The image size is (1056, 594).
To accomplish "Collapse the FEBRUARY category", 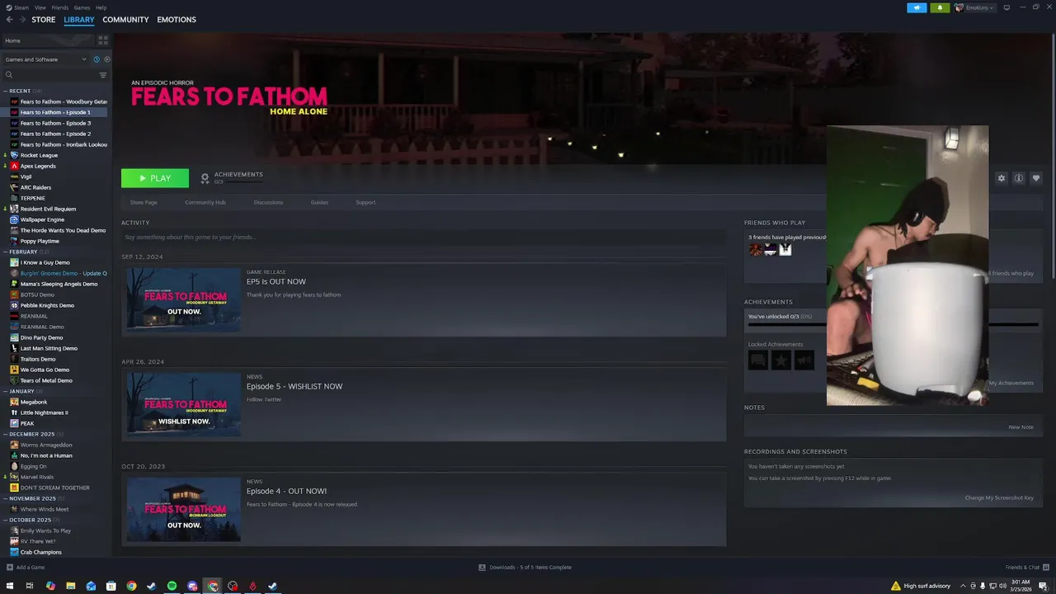I will pyautogui.click(x=6, y=252).
